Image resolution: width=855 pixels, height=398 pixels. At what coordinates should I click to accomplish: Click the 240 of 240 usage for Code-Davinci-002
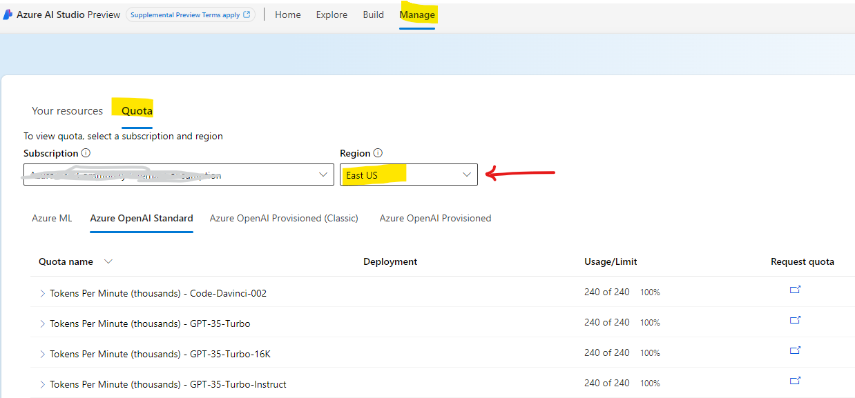click(x=607, y=292)
